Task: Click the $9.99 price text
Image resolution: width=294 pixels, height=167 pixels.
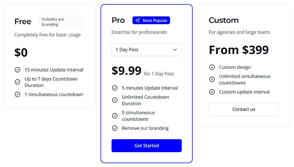Action: pos(127,71)
